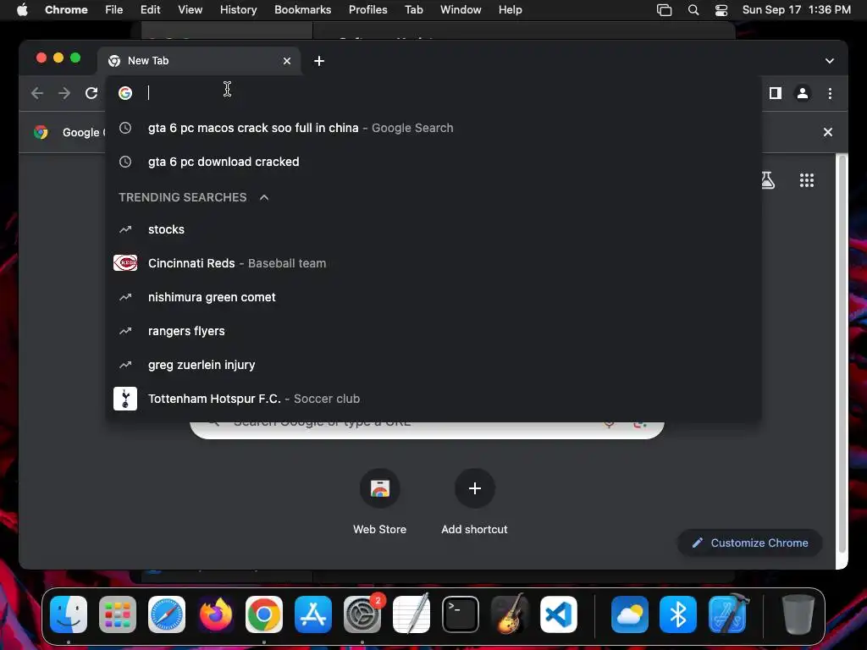Open Launchpad from the Dock
Image resolution: width=867 pixels, height=650 pixels.
click(117, 614)
